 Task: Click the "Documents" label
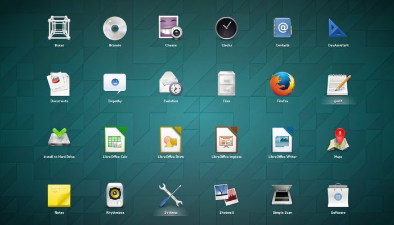(x=59, y=101)
